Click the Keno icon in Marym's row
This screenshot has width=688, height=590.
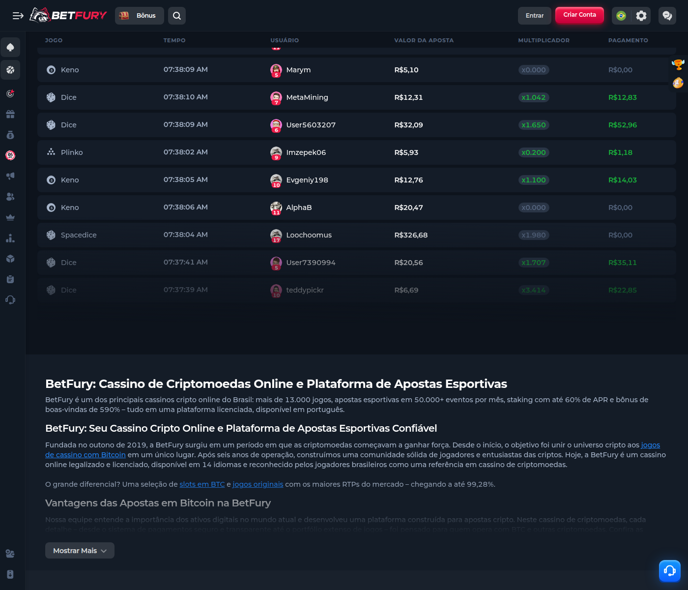tap(51, 70)
